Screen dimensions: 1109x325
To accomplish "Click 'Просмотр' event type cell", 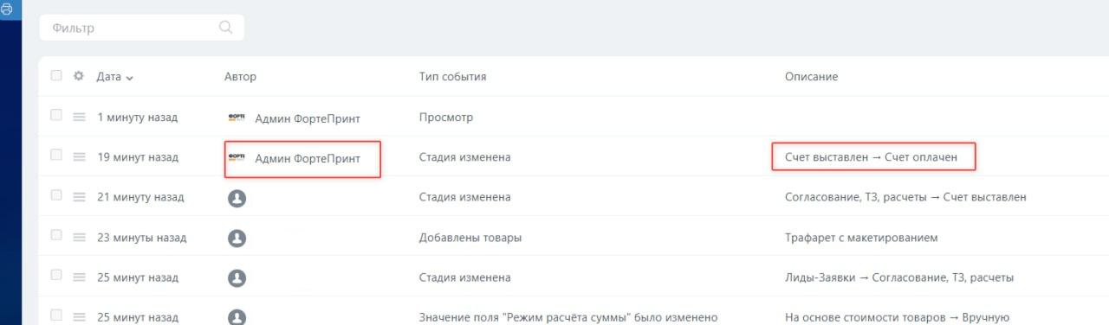I will pos(445,118).
